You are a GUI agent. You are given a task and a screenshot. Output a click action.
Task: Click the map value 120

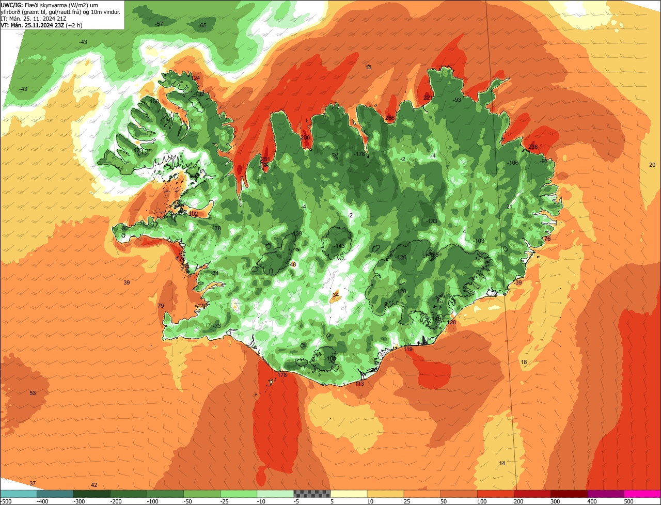point(452,322)
